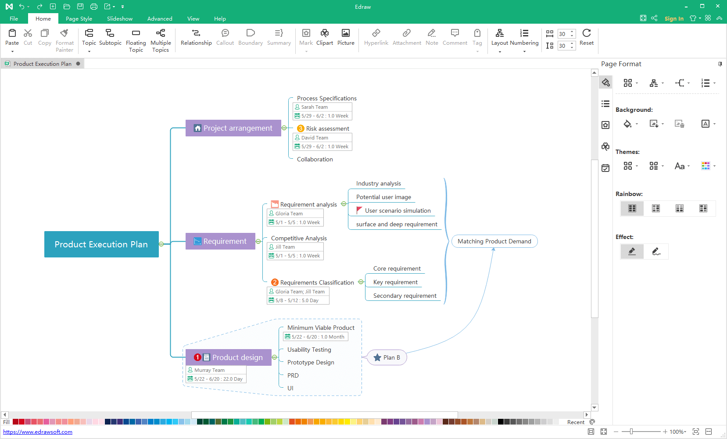727x439 pixels.
Task: Collapse the Project arrangement branch
Action: click(284, 128)
